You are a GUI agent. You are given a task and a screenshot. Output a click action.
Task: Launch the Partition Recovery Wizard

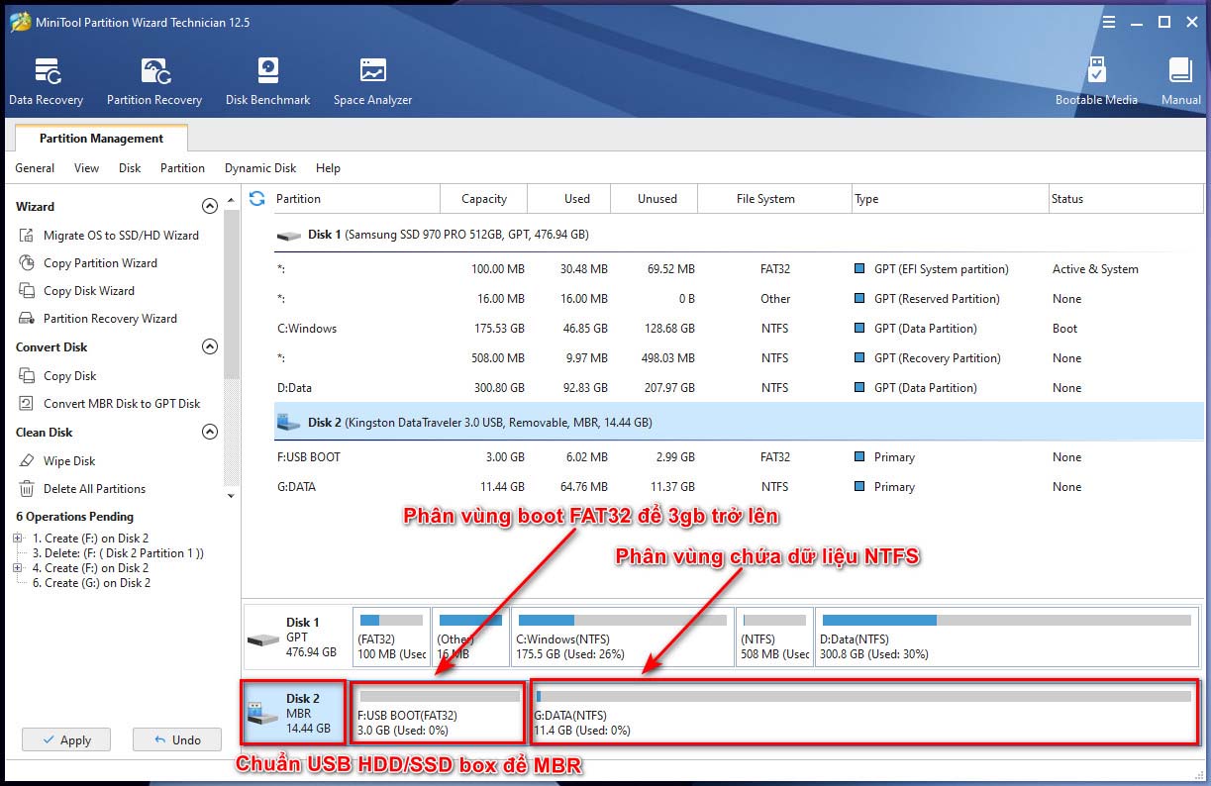pos(110,319)
